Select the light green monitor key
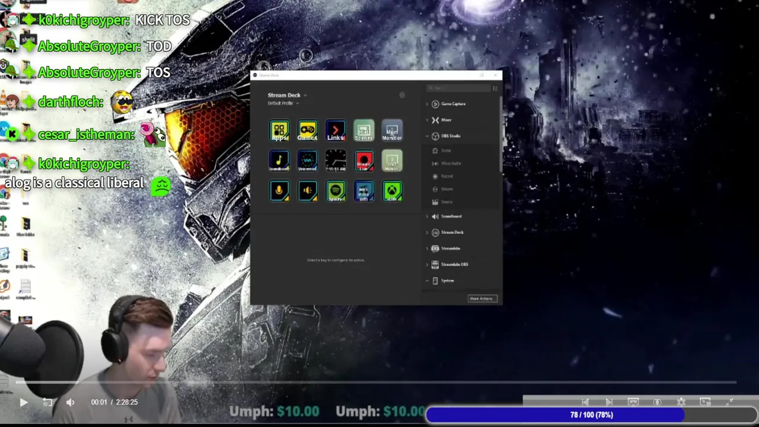This screenshot has height=427, width=759. coord(392,161)
